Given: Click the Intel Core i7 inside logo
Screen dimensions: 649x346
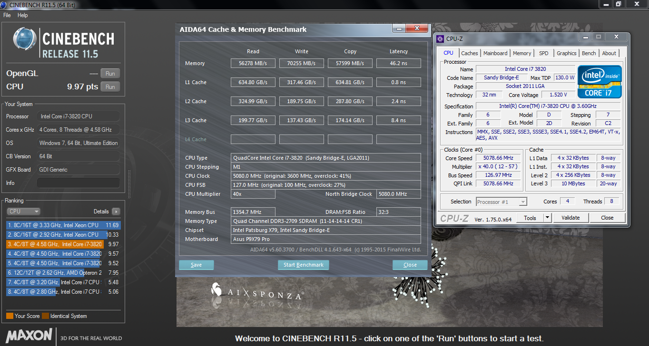Looking at the screenshot, I should [x=600, y=82].
